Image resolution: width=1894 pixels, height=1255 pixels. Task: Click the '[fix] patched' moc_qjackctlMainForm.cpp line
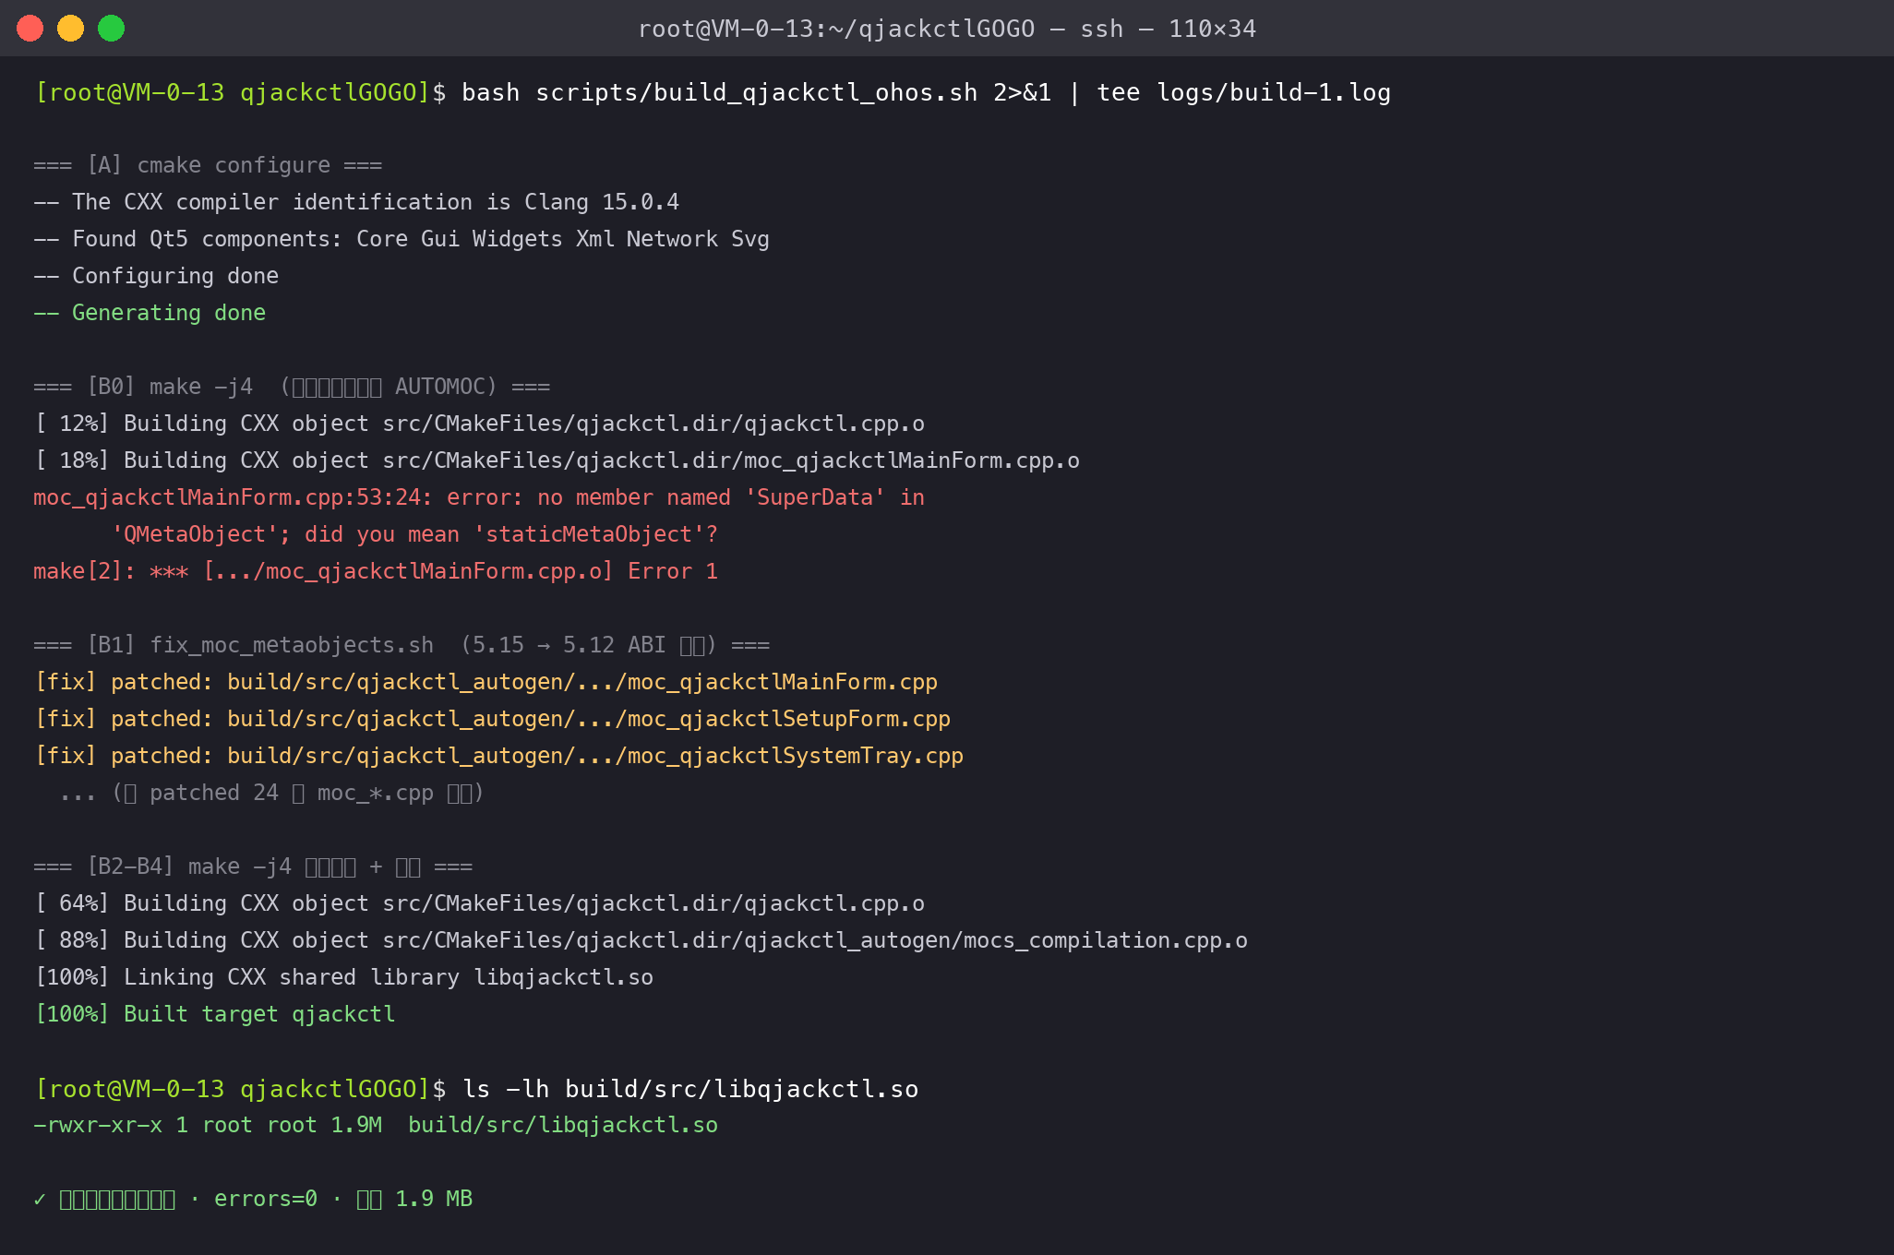[x=485, y=682]
